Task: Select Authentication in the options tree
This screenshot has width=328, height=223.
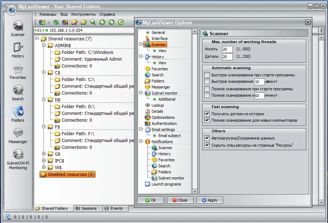Action: click(x=161, y=123)
